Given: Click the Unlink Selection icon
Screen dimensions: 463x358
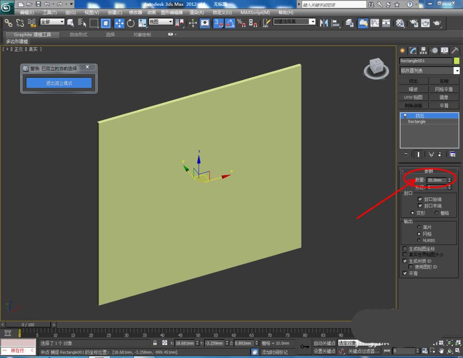Looking at the screenshot, I should point(20,23).
